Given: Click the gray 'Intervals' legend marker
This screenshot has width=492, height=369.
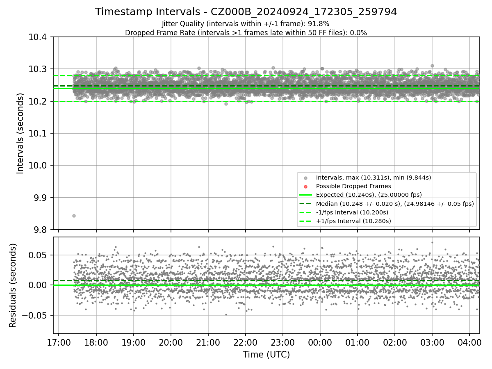Looking at the screenshot, I should point(305,178).
